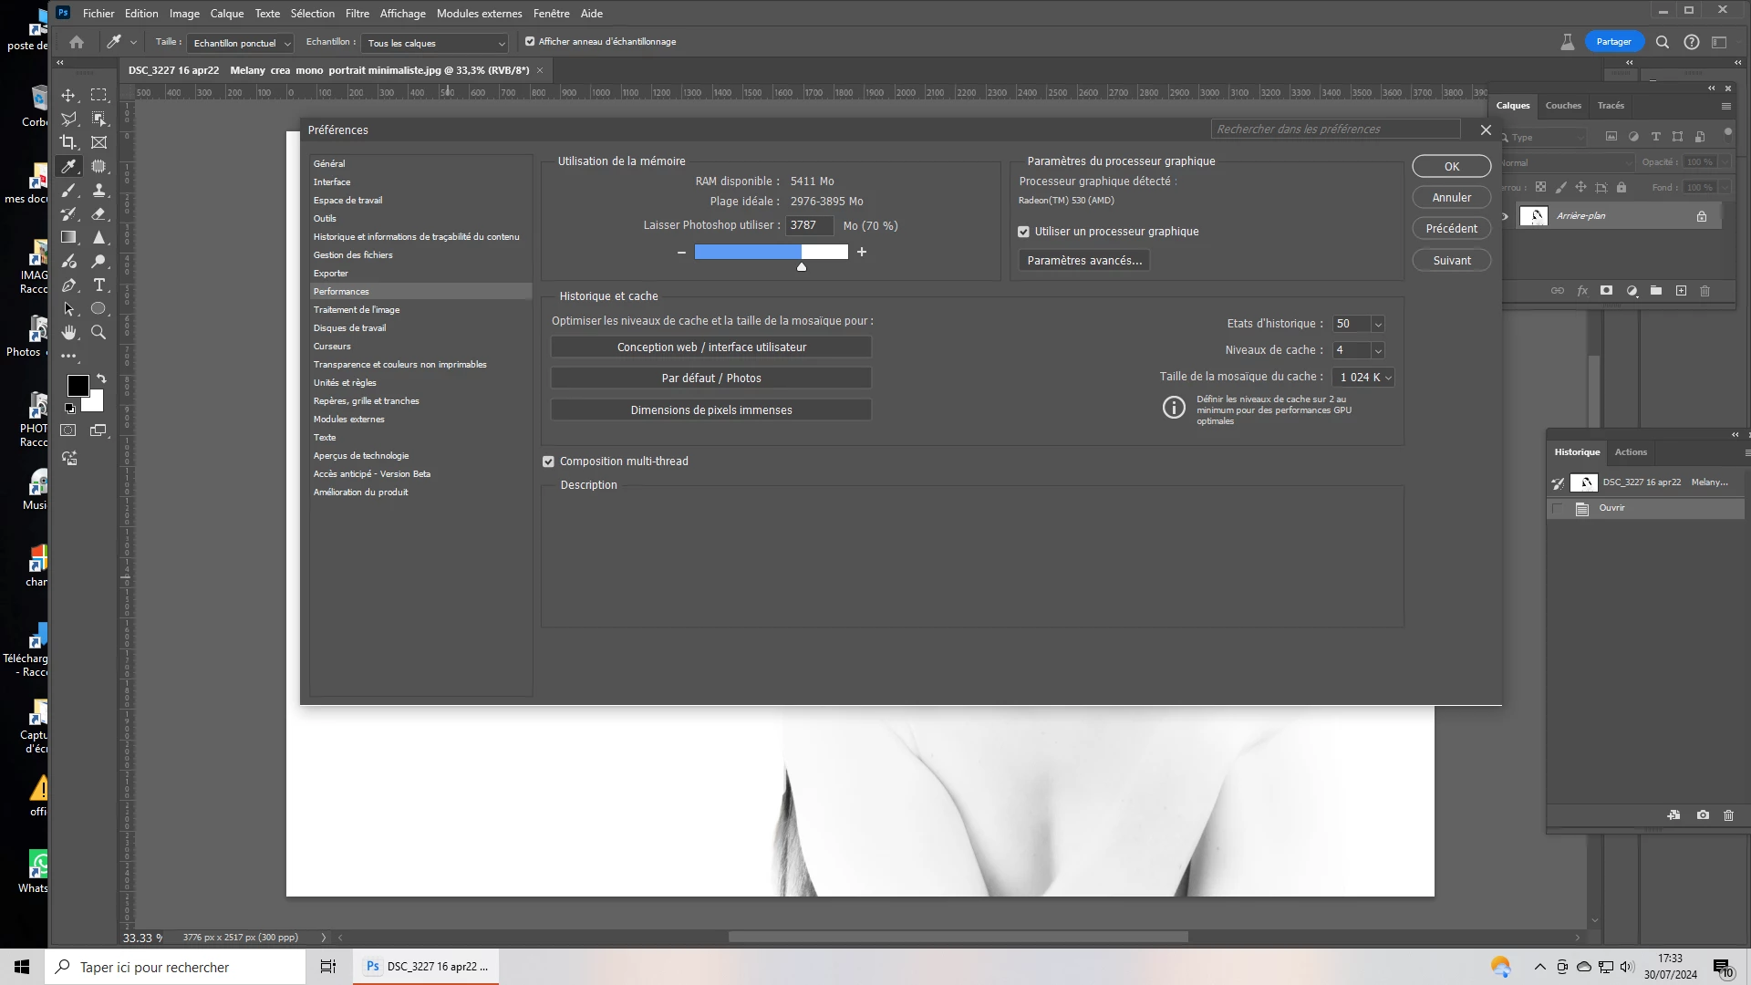Uncheck Utiliser un processeur graphique

pos(1023,232)
